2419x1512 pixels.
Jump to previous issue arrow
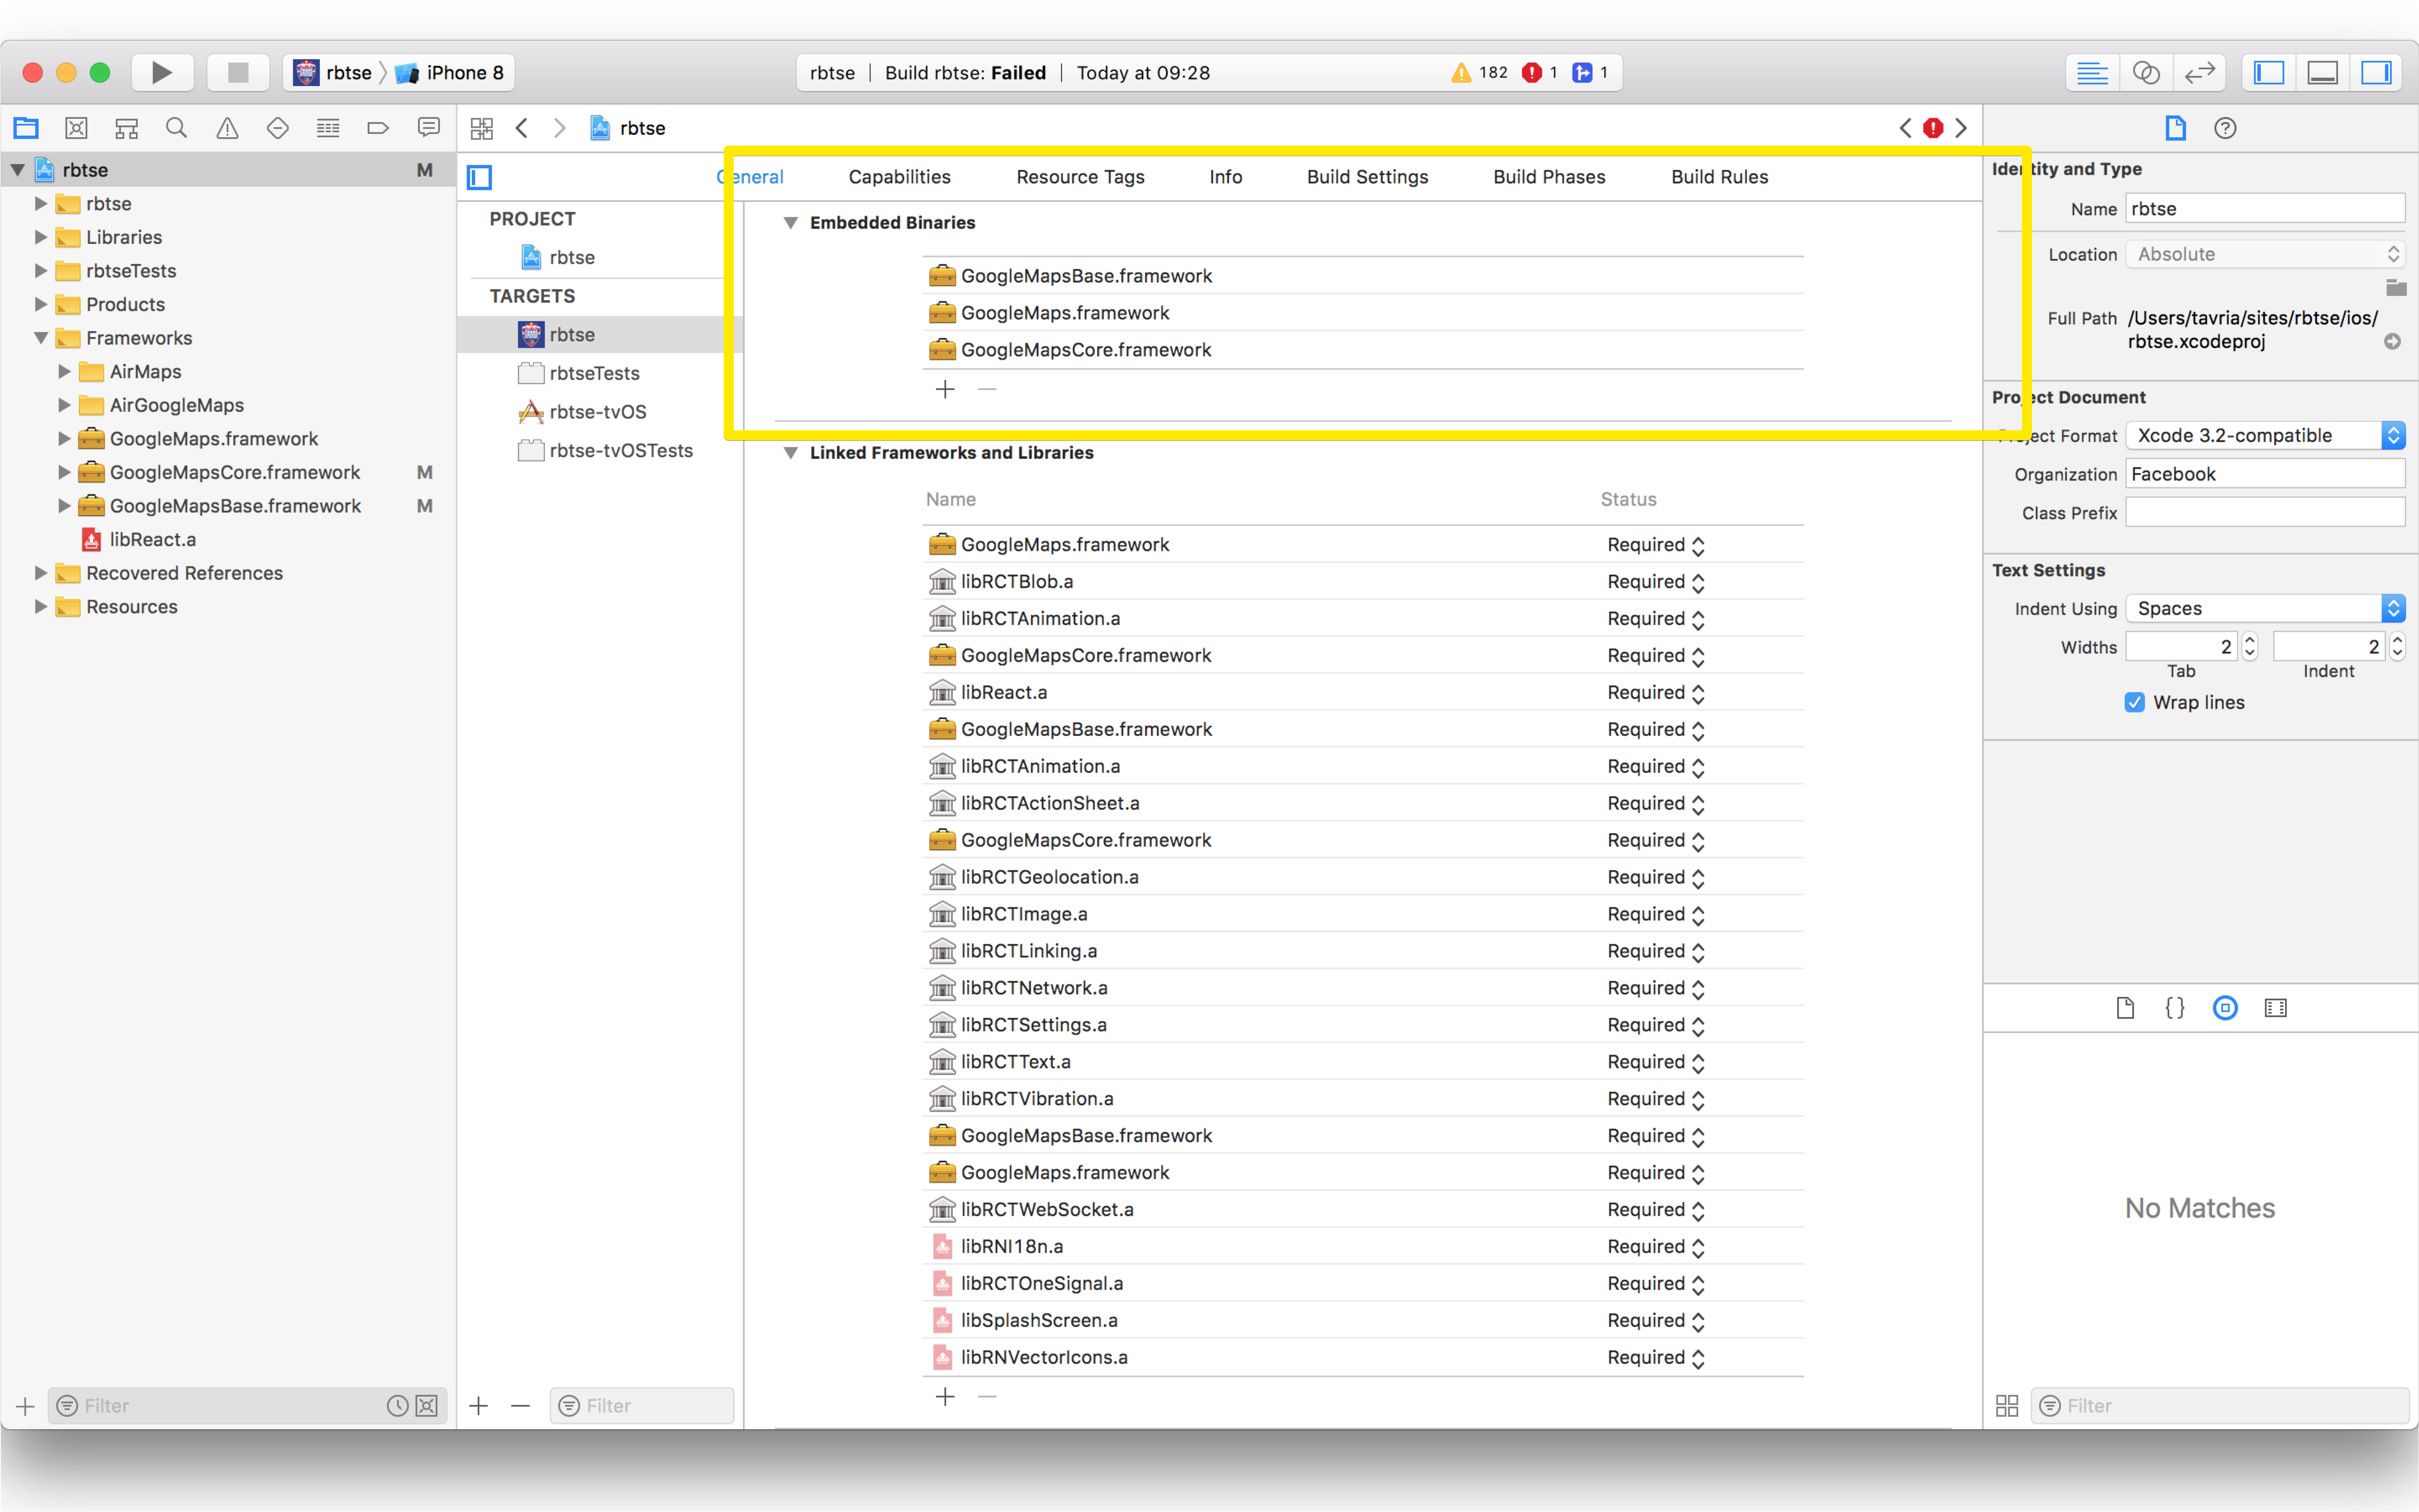1905,128
